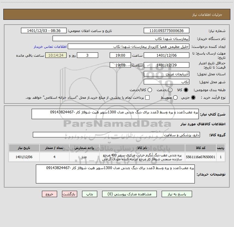This screenshot has height=227, width=234.
Task: Click the response deadline date 1401/12/06 field
Action: 167,55
